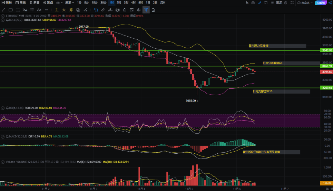Click the green 3643.98 resistance price line
Screen dimensions: 333x191
tap(138, 50)
